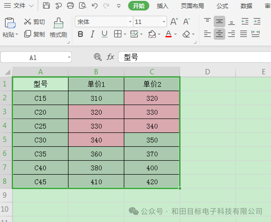
Task: Expand the font color dropdown arrow
Action: click(x=175, y=34)
